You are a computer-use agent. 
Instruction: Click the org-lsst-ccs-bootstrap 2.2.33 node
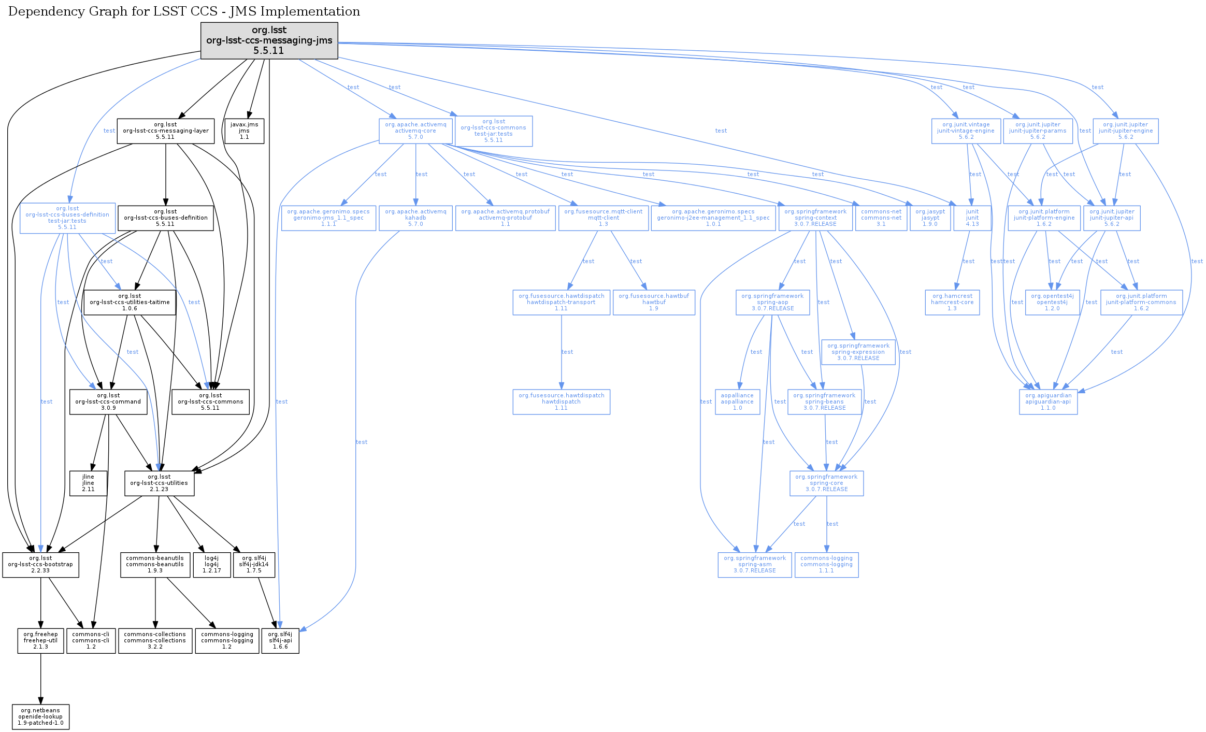pos(40,565)
